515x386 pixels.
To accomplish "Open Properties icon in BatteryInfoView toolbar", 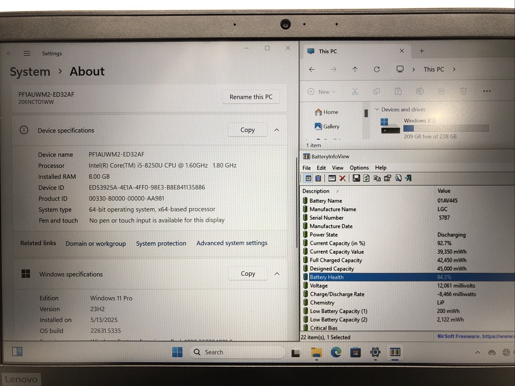I will click(x=387, y=178).
